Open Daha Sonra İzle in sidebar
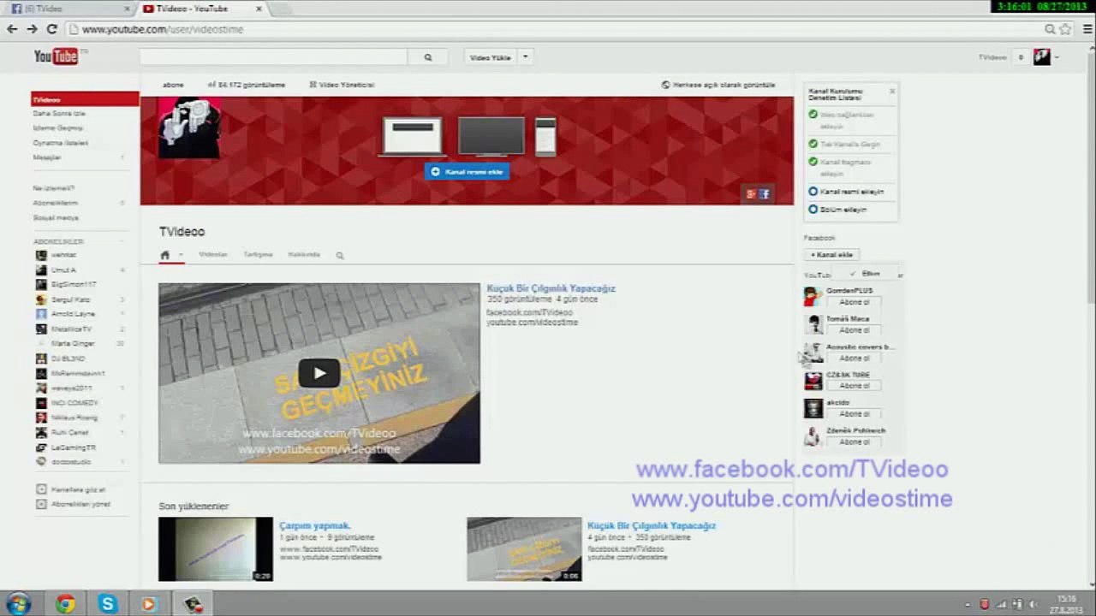 click(59, 114)
